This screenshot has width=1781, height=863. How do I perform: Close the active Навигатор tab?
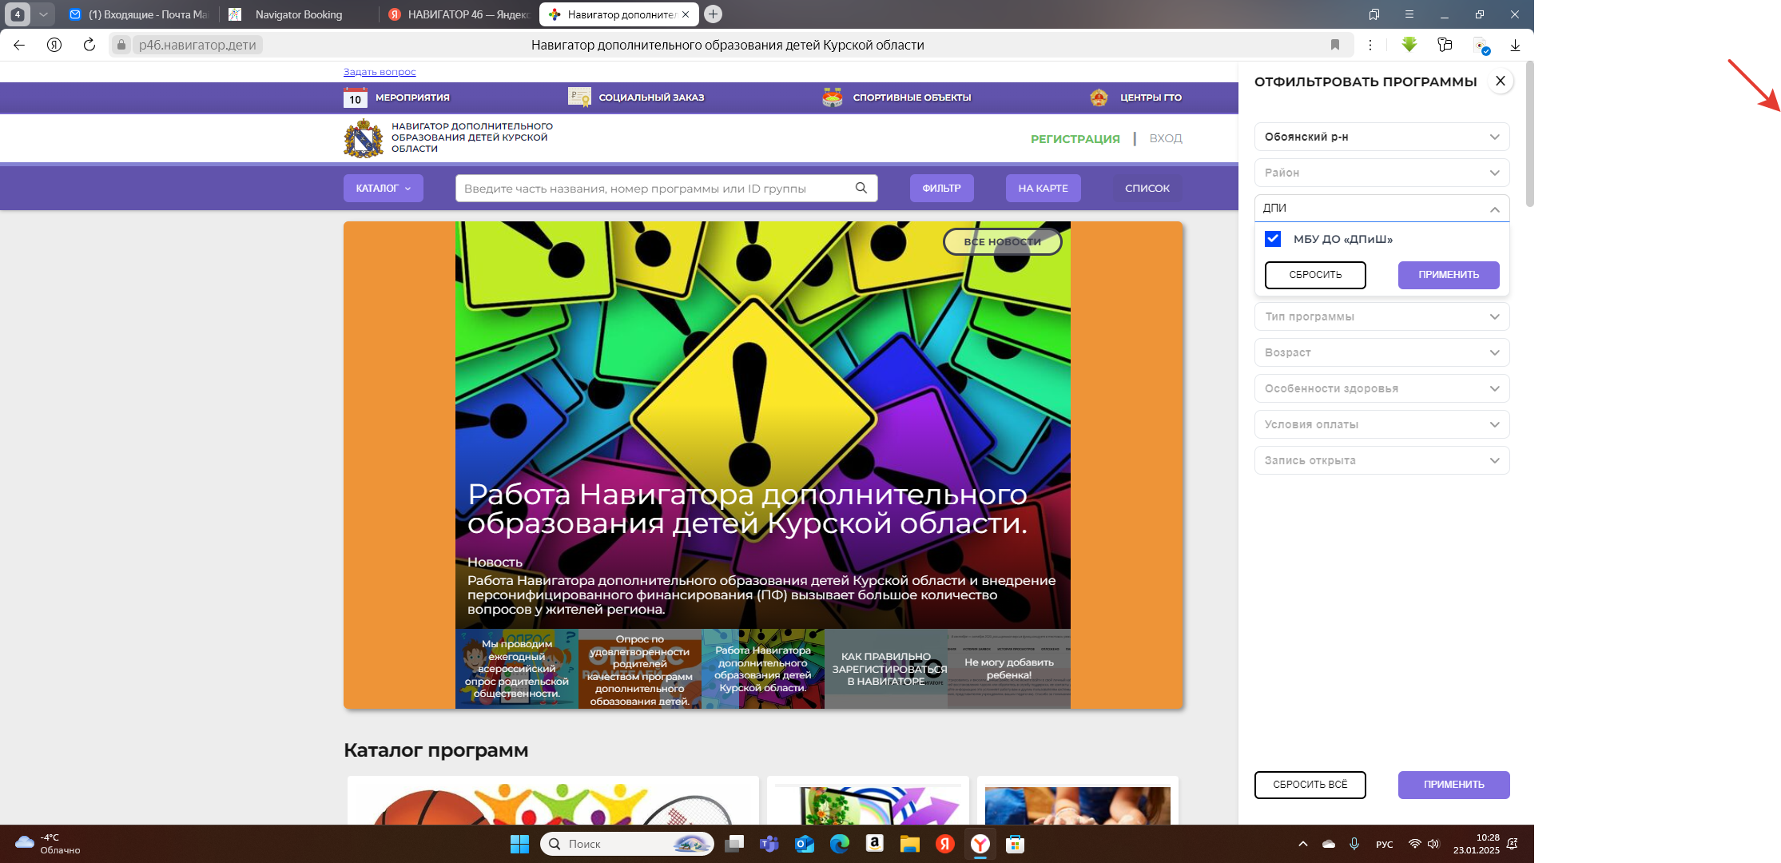(x=686, y=14)
